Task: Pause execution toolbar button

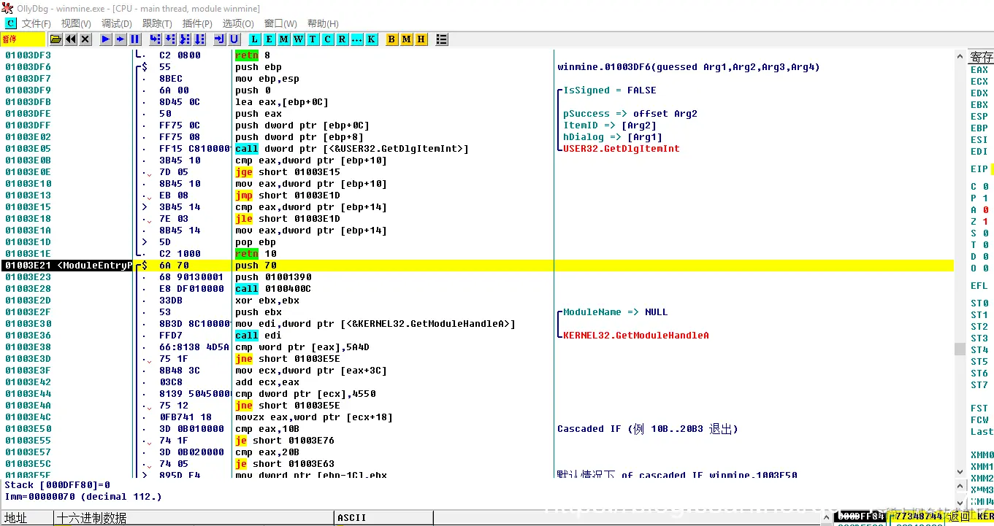Action: (x=135, y=39)
